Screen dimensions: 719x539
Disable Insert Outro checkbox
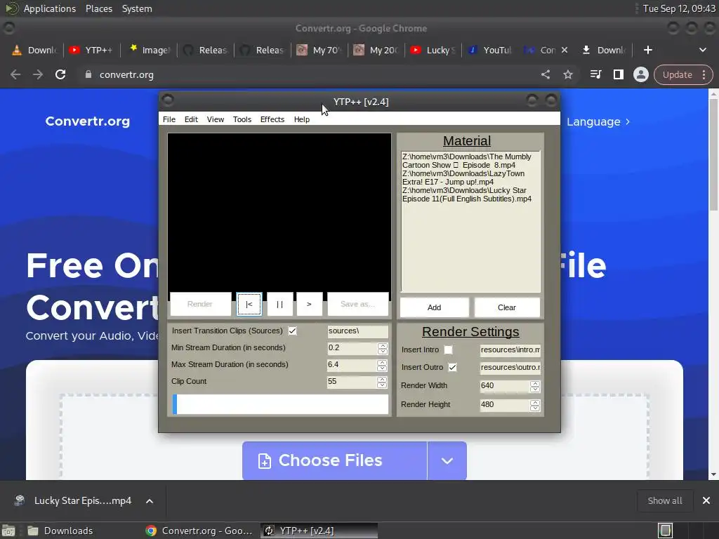coord(453,367)
